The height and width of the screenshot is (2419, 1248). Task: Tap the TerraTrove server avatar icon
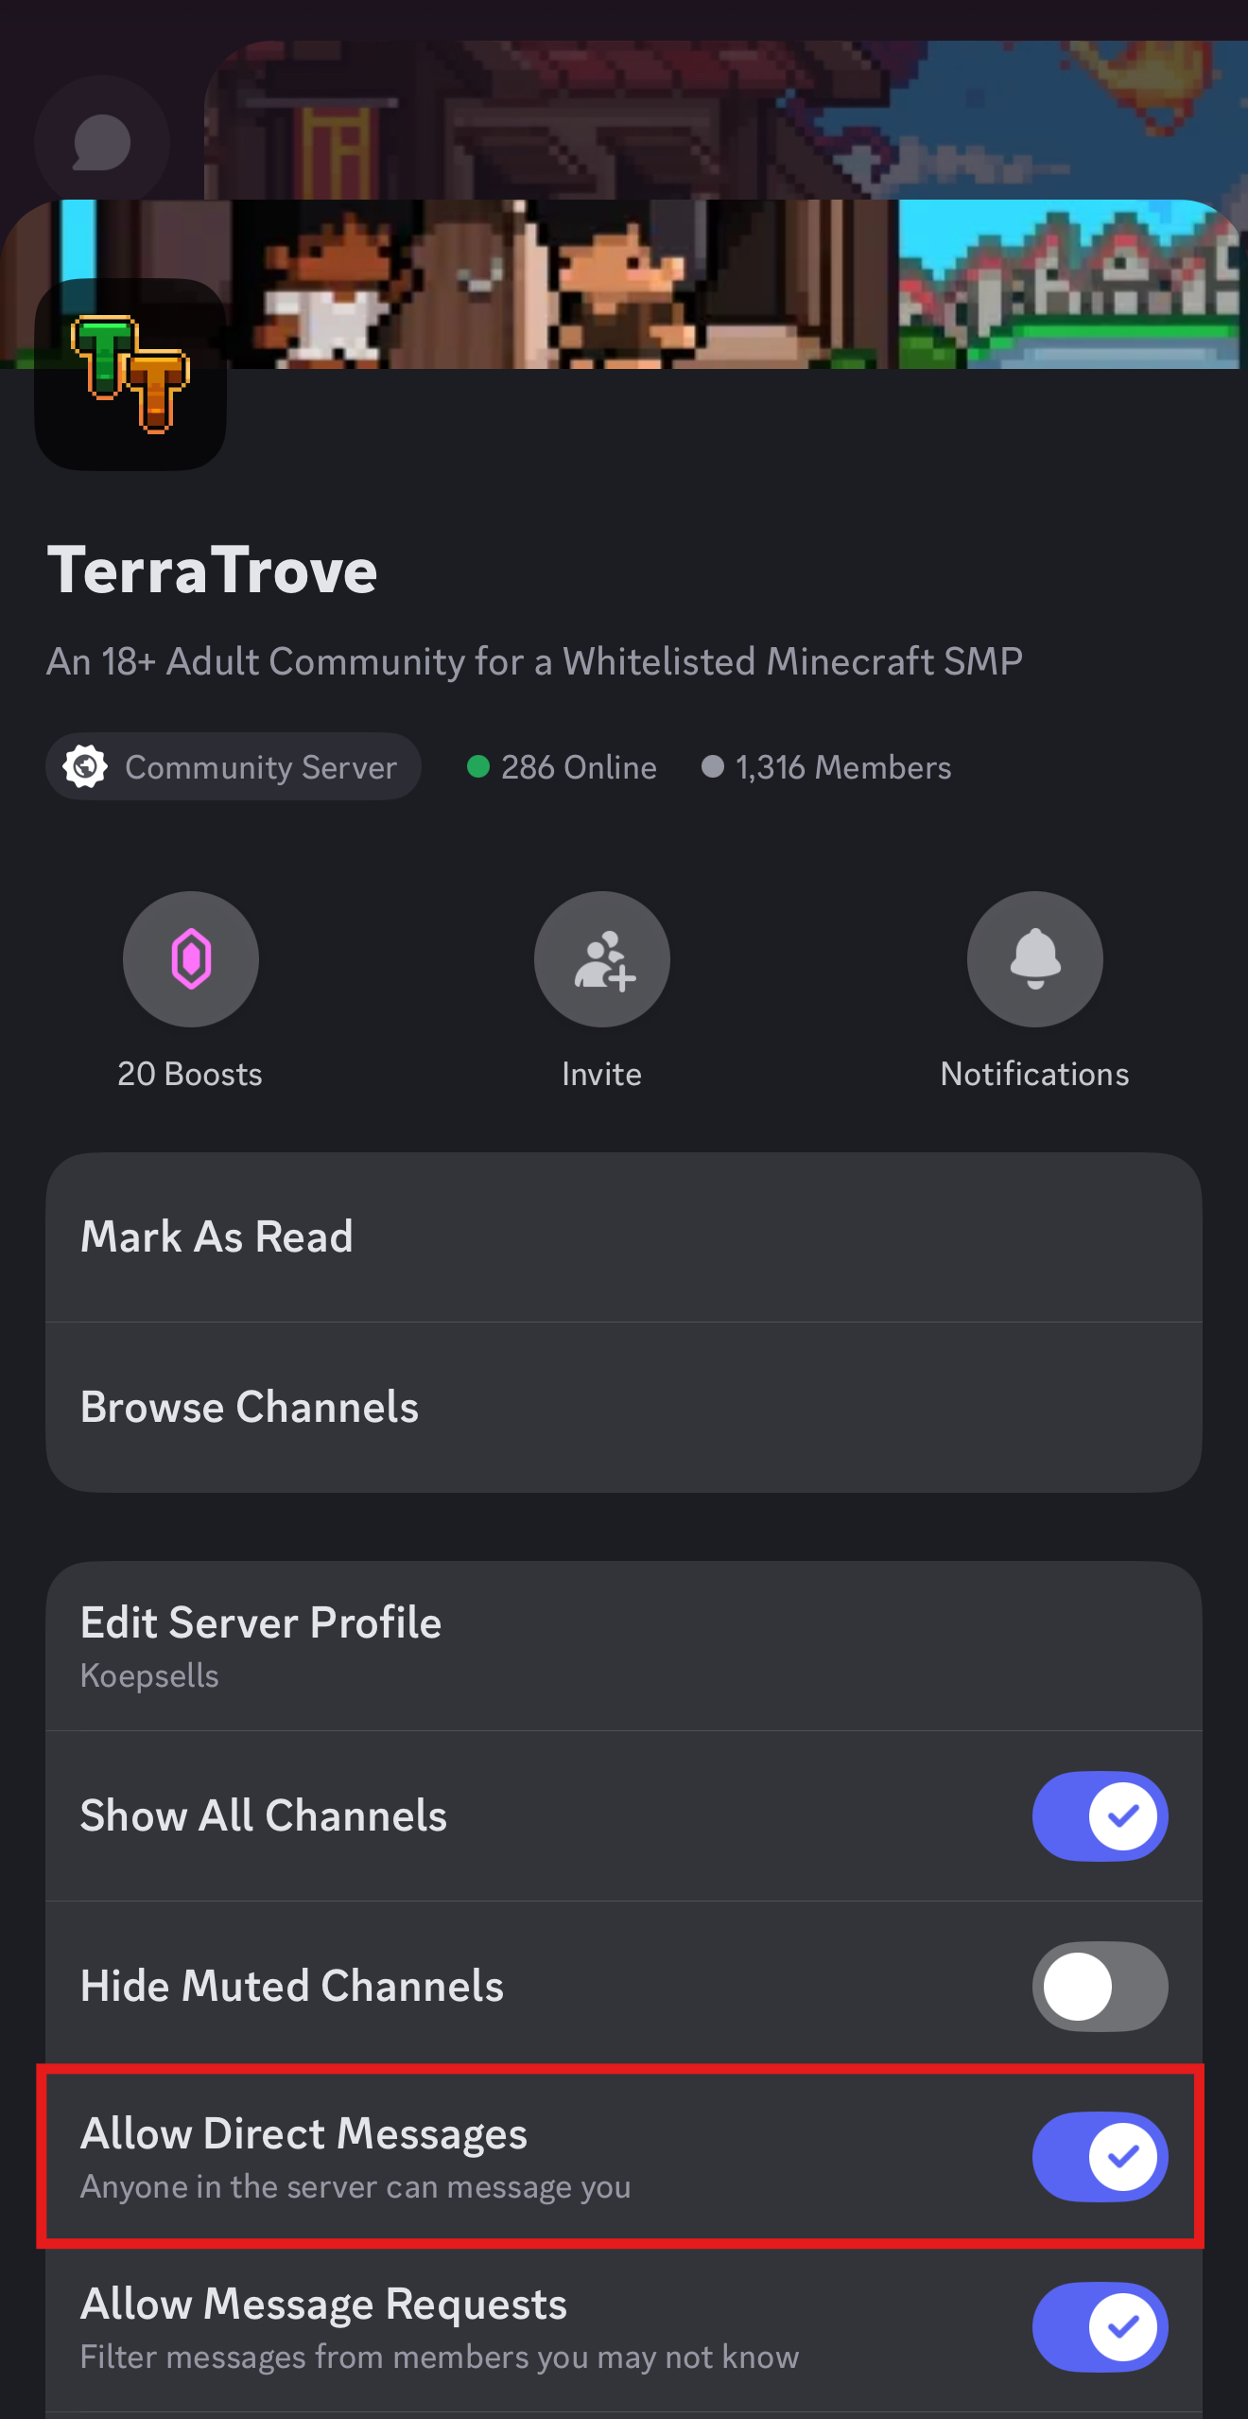(x=130, y=374)
